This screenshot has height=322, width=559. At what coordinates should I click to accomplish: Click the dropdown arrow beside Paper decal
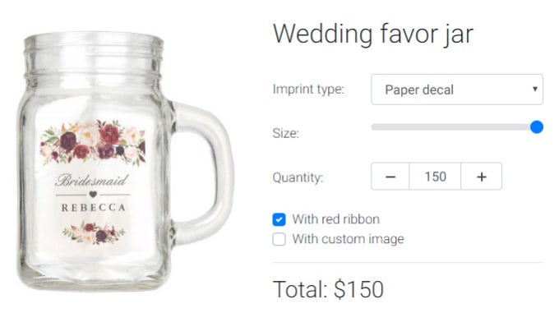pos(535,89)
